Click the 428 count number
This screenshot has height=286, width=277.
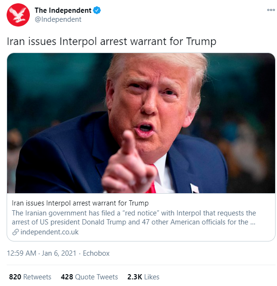[67, 277]
